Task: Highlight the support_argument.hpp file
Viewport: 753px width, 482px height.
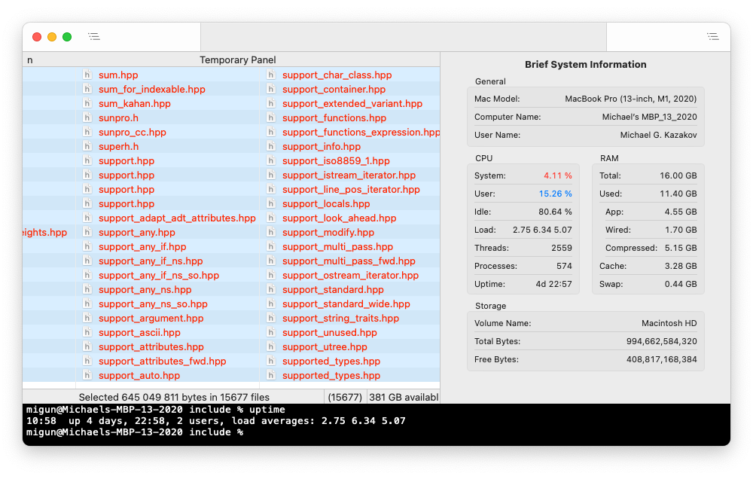Action: [151, 319]
